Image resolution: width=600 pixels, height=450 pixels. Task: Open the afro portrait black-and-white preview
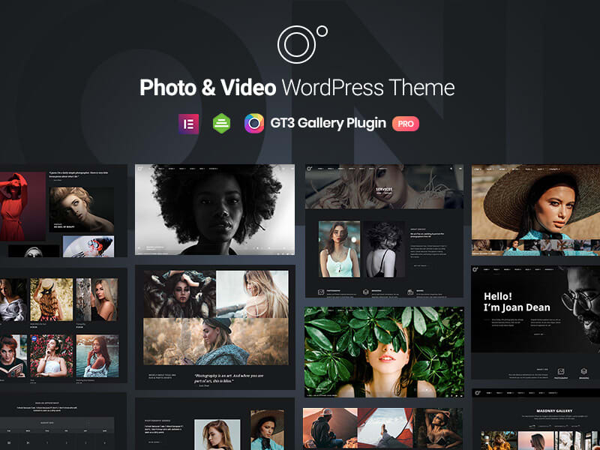click(214, 210)
